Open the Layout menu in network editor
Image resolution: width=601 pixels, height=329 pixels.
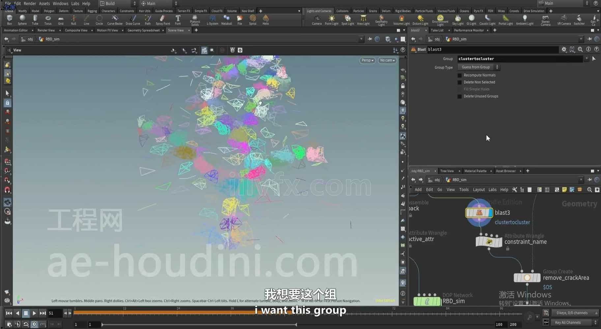point(479,190)
